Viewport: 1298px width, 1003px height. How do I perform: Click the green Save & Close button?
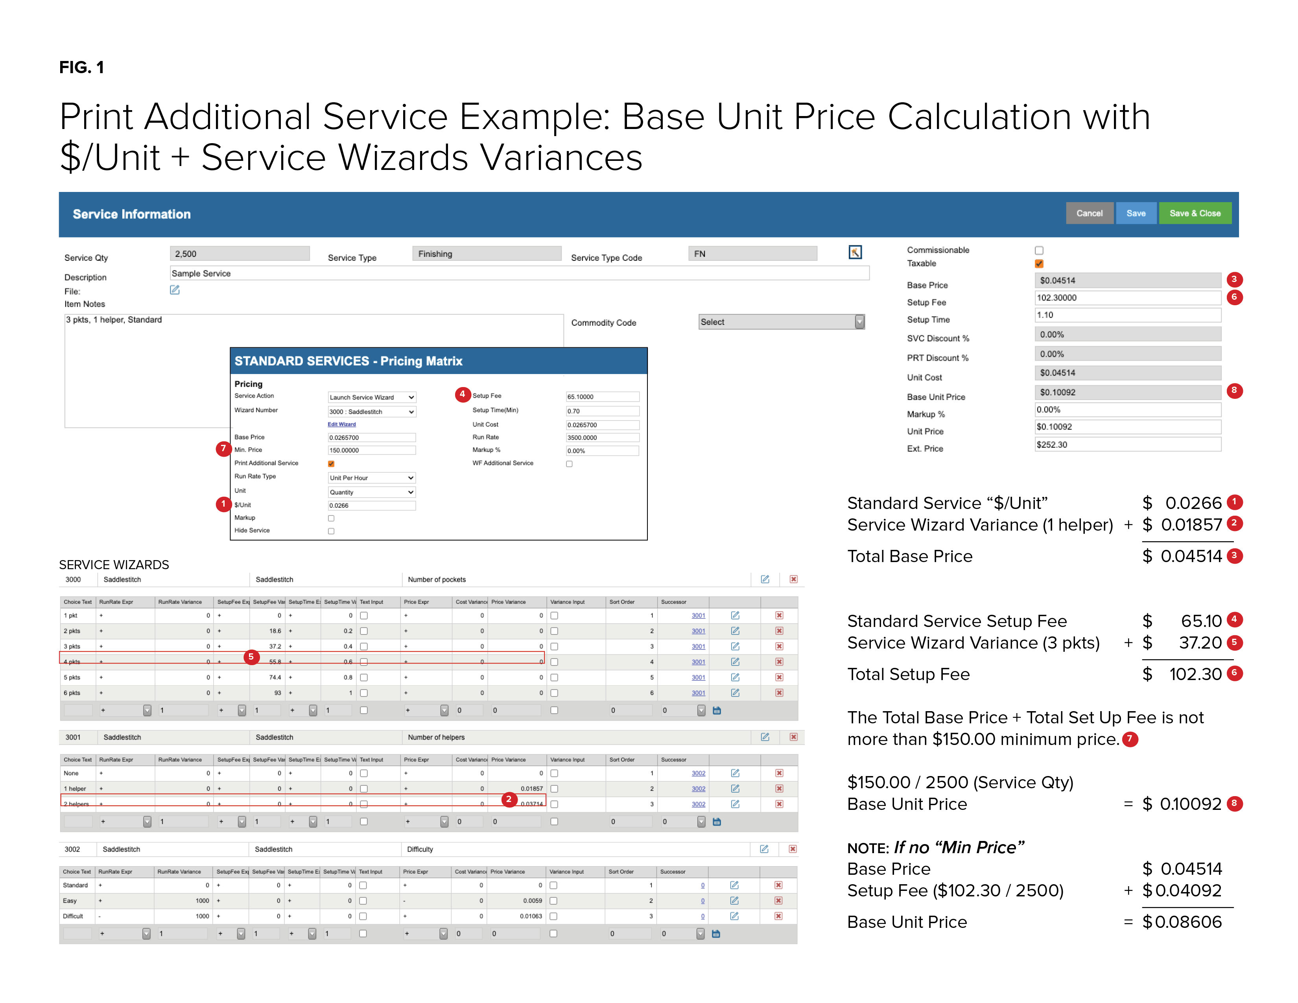(x=1195, y=213)
